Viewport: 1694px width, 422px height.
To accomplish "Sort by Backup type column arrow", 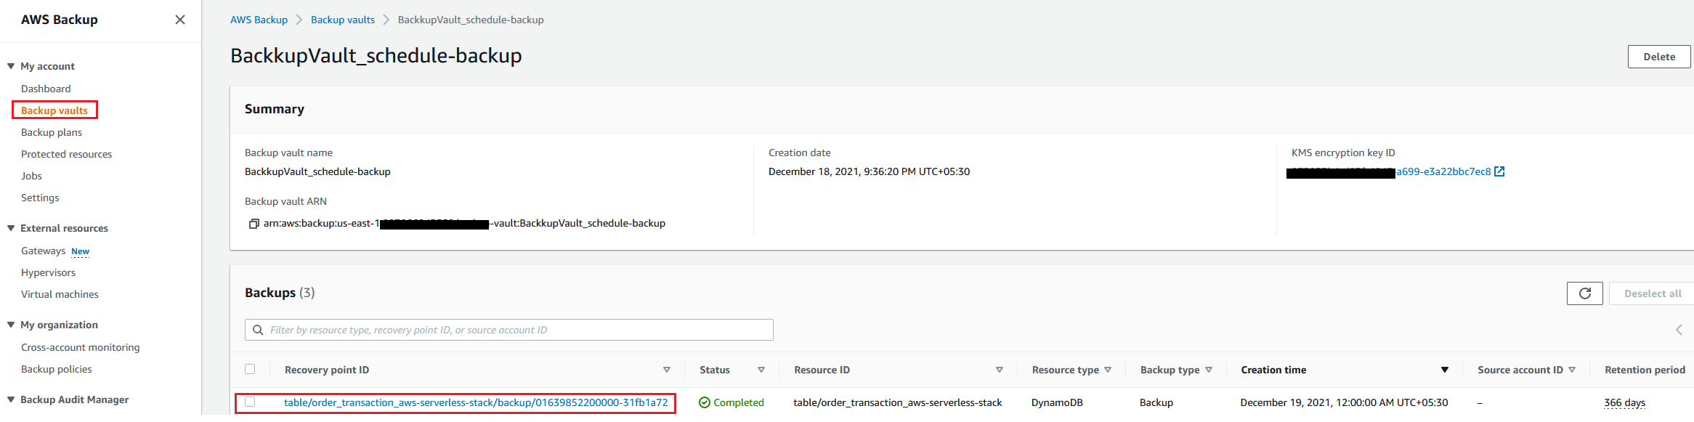I will tap(1209, 370).
